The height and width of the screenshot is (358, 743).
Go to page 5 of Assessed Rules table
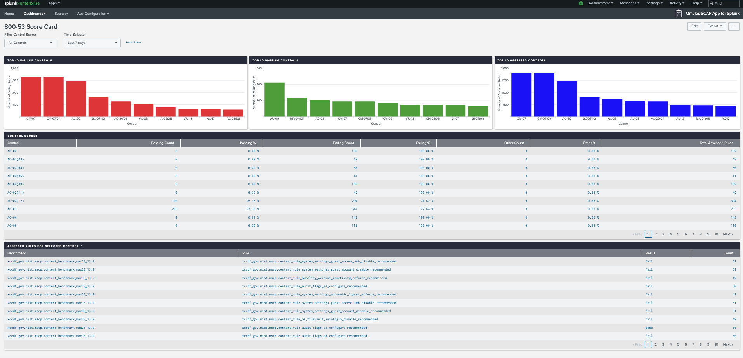coord(678,344)
